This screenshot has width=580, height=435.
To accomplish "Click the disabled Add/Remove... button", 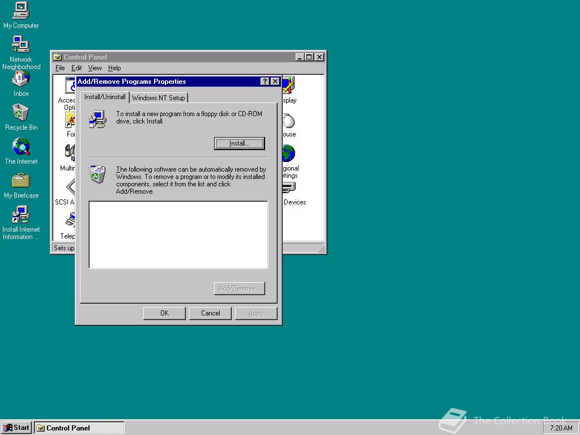I will point(240,288).
